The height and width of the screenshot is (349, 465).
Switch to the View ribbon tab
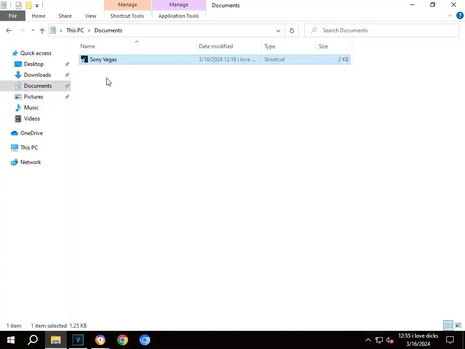(x=90, y=16)
